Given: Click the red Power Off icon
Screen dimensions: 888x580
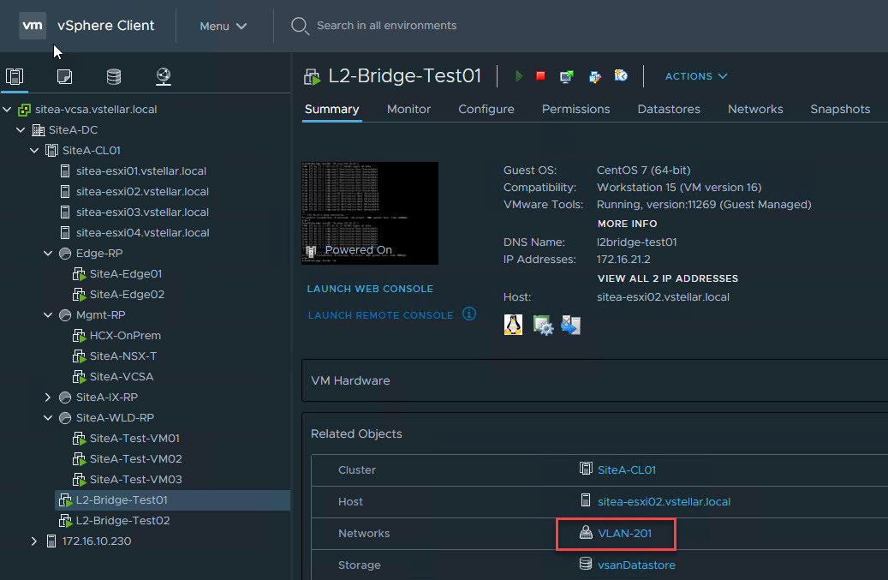Looking at the screenshot, I should pyautogui.click(x=540, y=76).
